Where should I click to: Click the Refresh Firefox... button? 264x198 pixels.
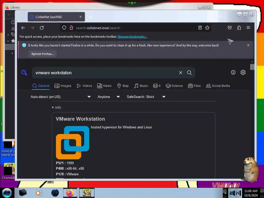43,54
